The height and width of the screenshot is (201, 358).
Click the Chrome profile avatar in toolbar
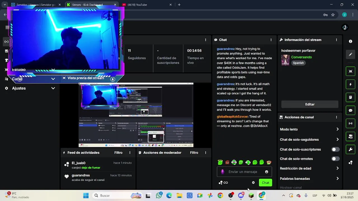(x=344, y=15)
